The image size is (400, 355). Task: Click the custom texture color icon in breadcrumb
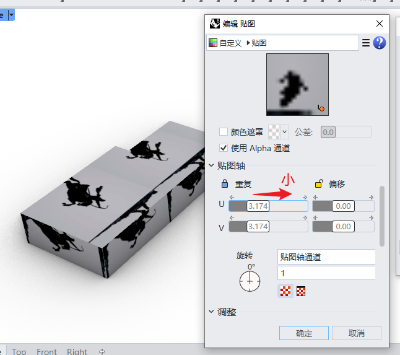(213, 43)
